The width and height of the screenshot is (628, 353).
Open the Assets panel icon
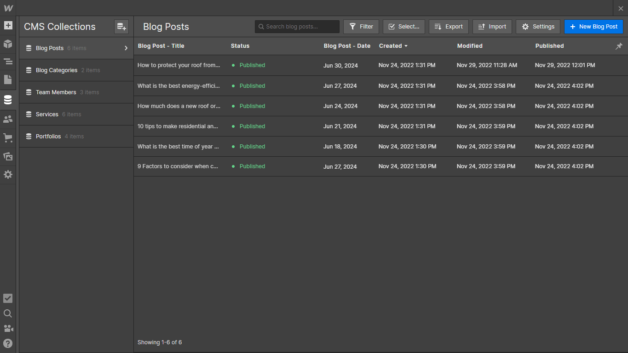8,156
